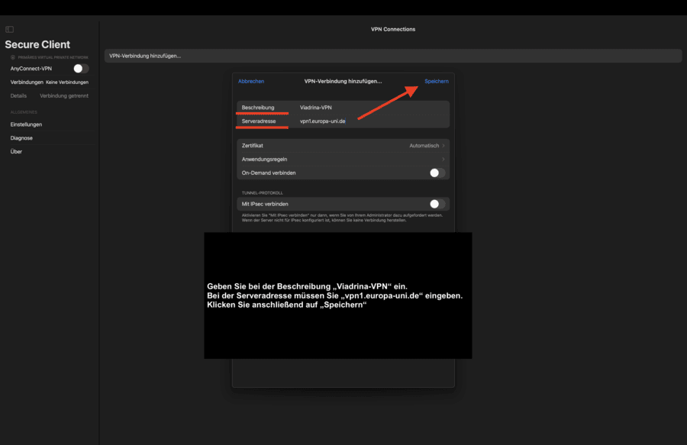The height and width of the screenshot is (445, 687).
Task: Expand the Anwendungsregeln row chevron
Action: [x=443, y=159]
